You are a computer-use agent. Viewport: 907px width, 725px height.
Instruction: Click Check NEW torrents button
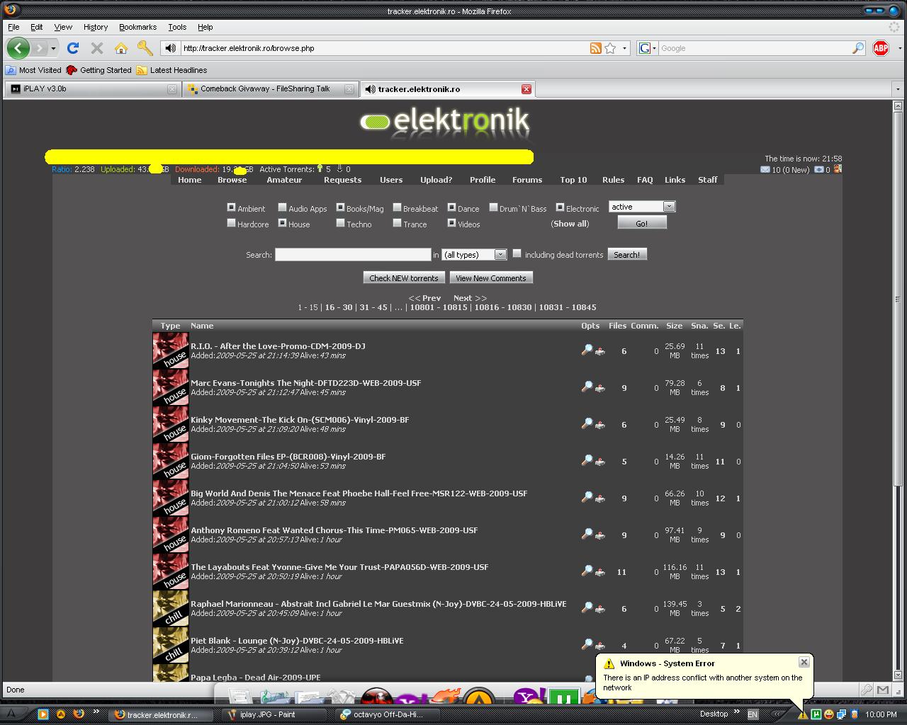404,278
